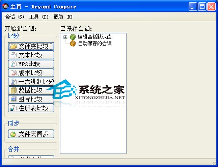This screenshot has width=218, height=167.
Task: Click the database icon on 数据比较
Action: (13, 91)
